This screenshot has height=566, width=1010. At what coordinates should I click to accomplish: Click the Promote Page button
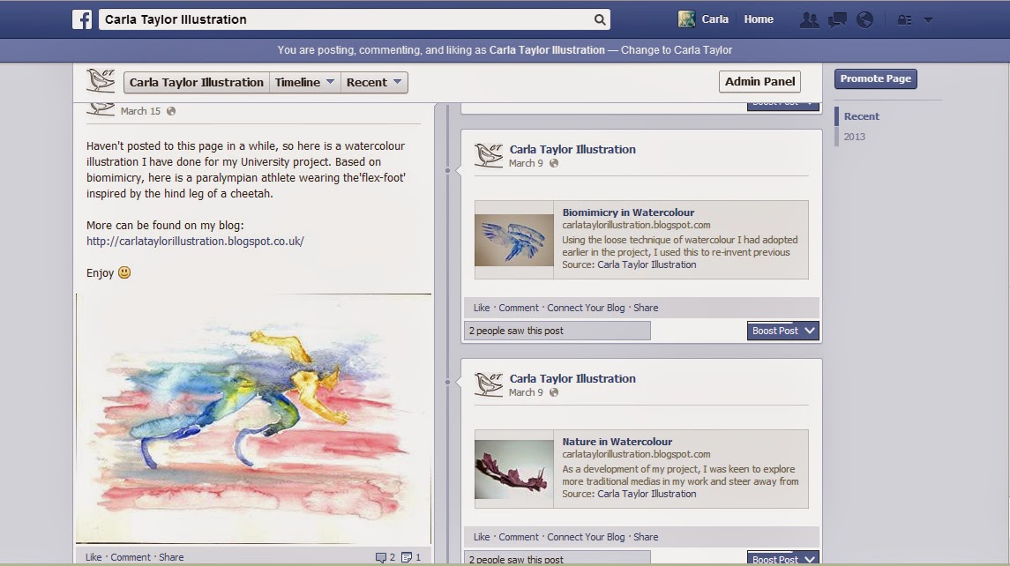[x=875, y=78]
